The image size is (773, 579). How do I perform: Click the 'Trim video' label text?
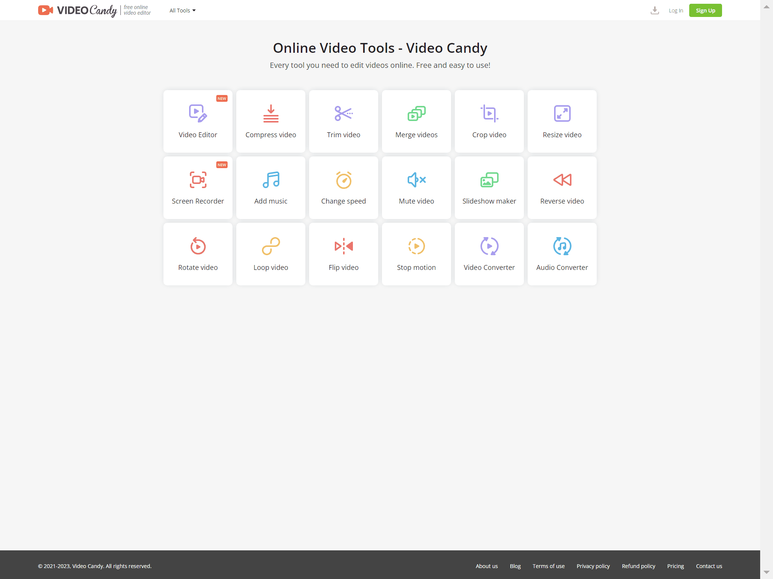click(343, 135)
